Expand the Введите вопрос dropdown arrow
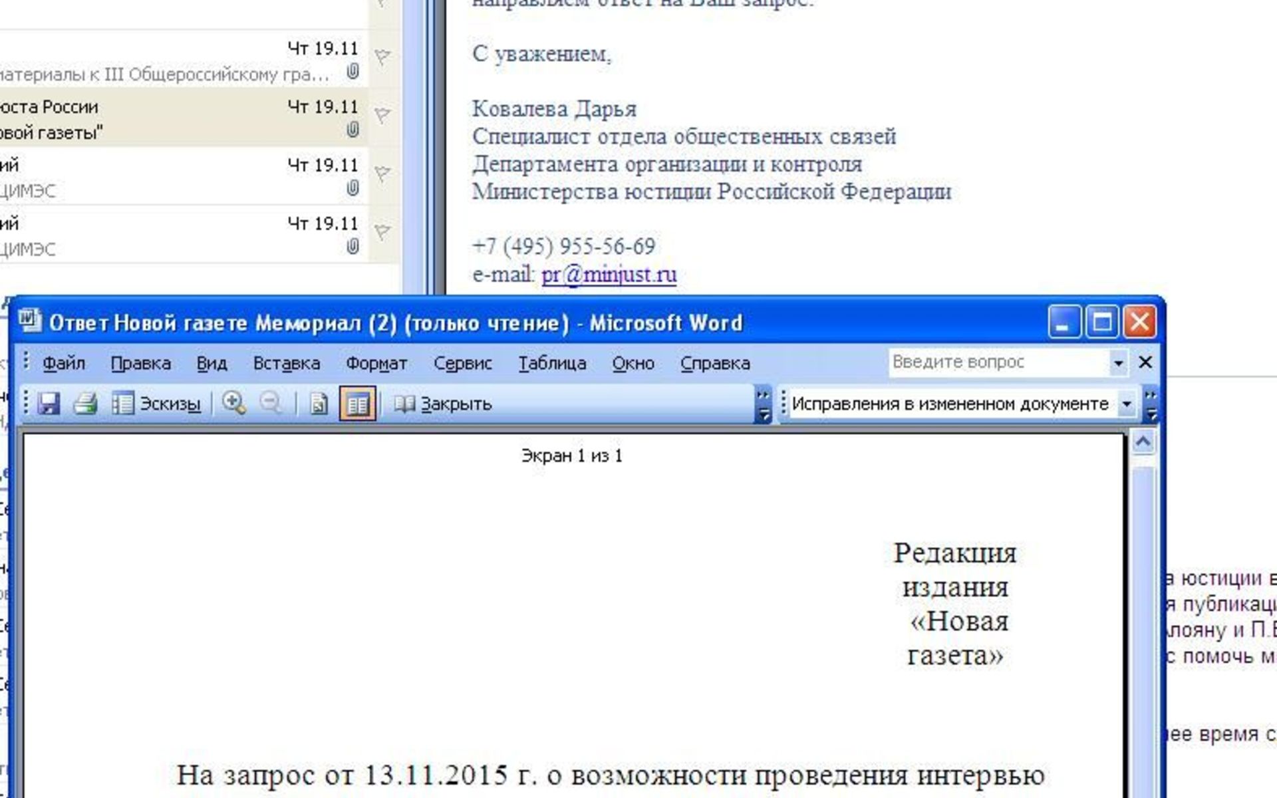1277x798 pixels. pos(1119,363)
